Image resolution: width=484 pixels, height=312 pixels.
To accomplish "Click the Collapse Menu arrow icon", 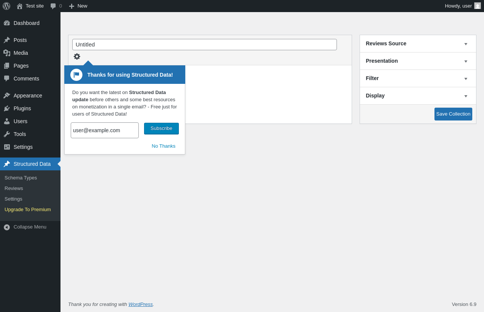I will (7, 227).
